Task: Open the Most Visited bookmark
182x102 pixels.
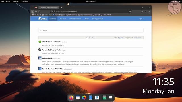Action: click(x=36, y=15)
